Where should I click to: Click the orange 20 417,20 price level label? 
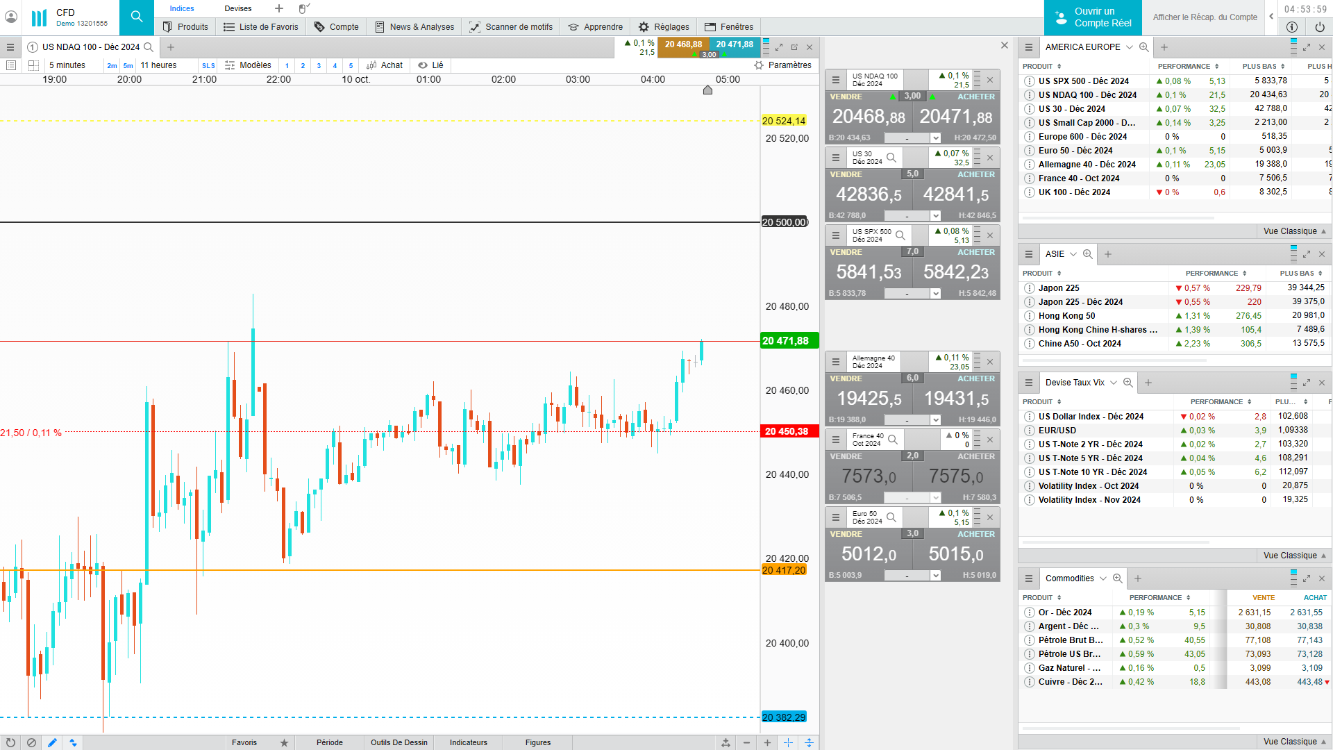pos(783,570)
